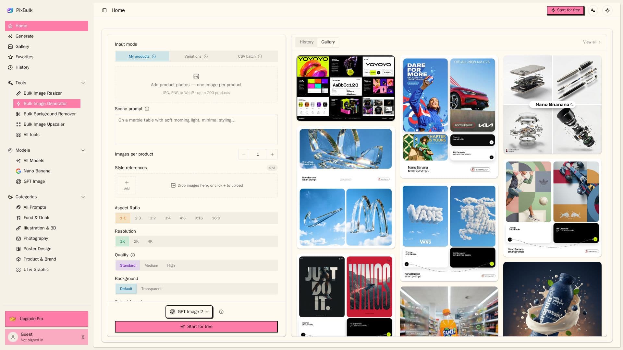Click the top-right Start for free button
Screen dimensions: 623x350
(x=566, y=10)
